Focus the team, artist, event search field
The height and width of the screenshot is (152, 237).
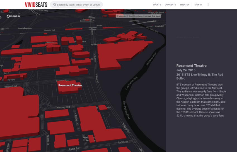pos(76,5)
